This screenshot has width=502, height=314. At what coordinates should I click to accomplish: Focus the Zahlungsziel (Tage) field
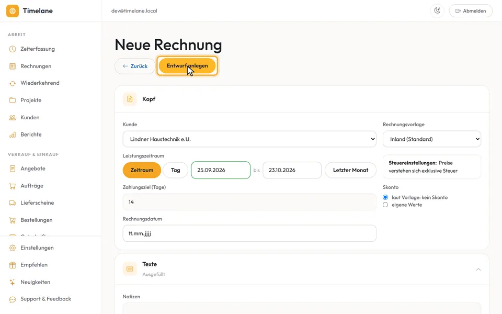[249, 202]
